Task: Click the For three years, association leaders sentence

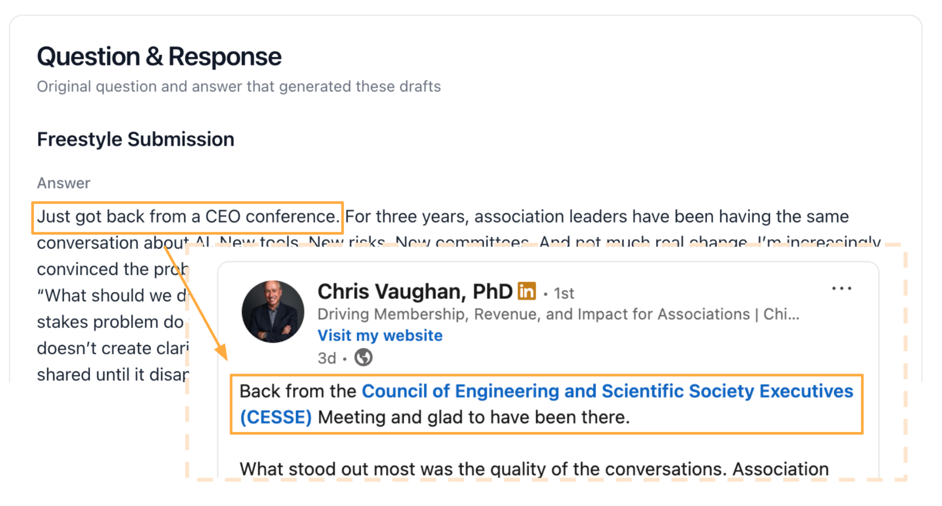Action: pos(597,217)
